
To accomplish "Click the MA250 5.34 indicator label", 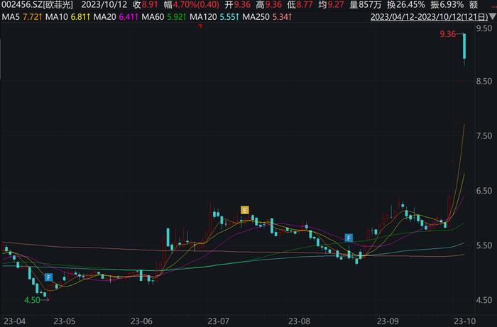I will coord(267,17).
